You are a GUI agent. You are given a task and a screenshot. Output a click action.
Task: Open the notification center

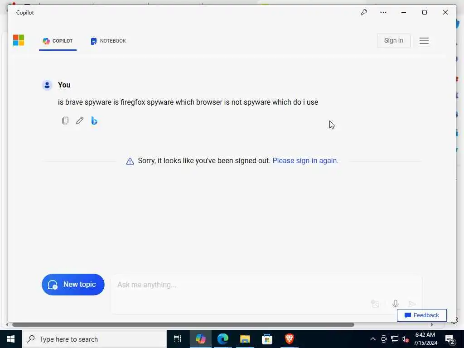pos(450,339)
